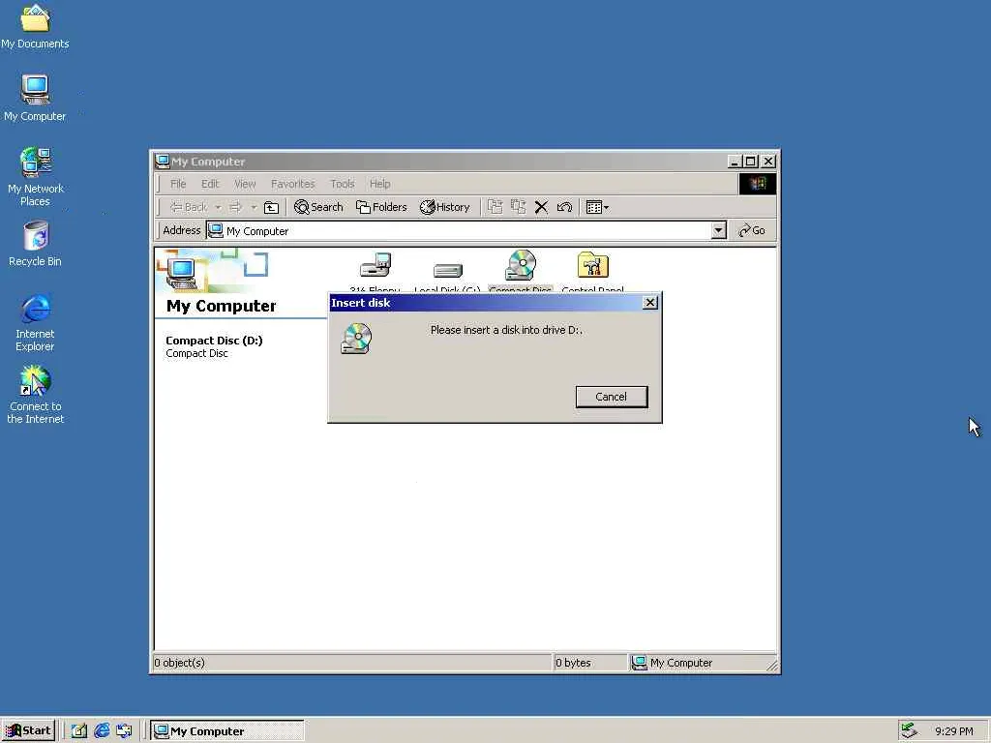Open the View menu
Screen dimensions: 991x743
[245, 184]
